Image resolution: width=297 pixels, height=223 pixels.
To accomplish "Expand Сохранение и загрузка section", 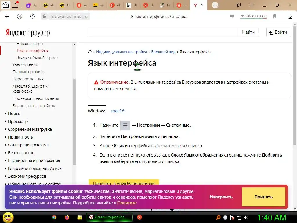I will [30, 129].
